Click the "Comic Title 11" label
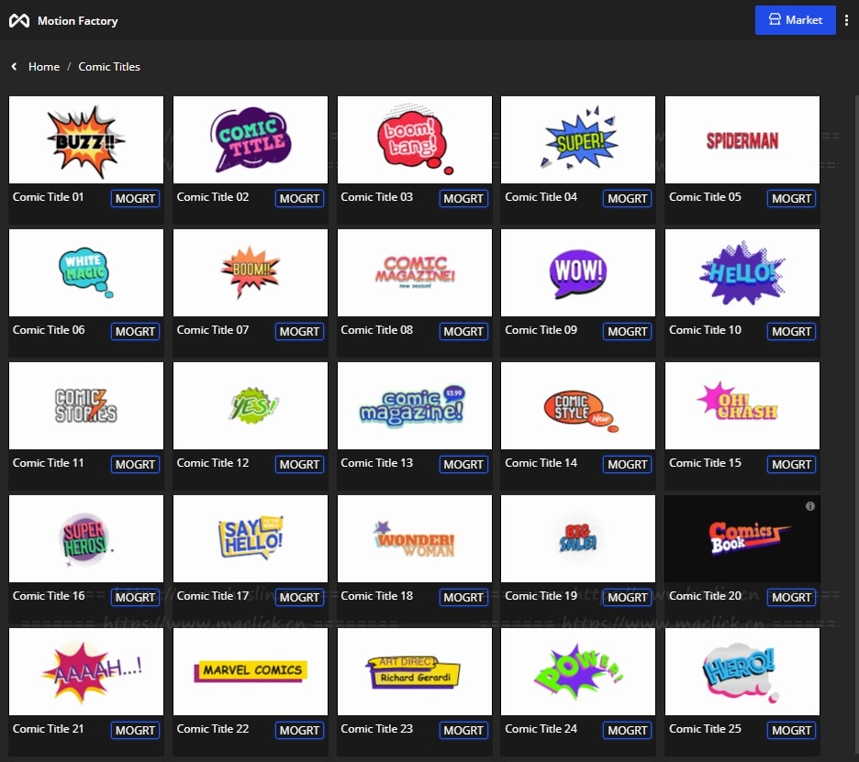 click(x=49, y=463)
